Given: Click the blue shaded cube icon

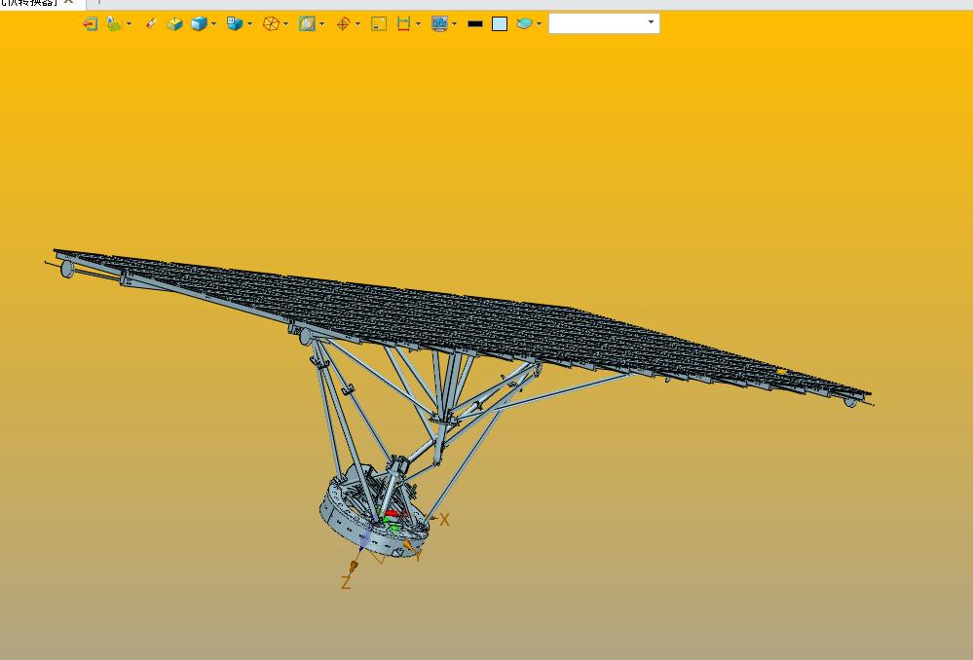Looking at the screenshot, I should click(199, 23).
